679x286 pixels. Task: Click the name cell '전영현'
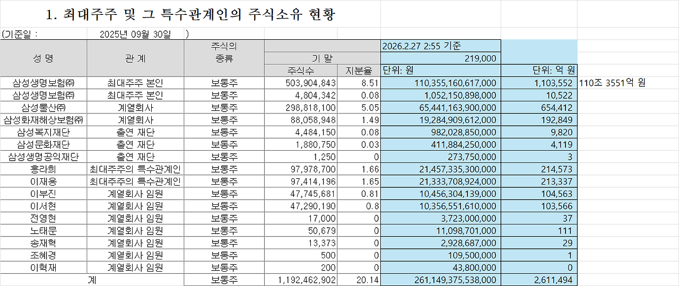pos(43,218)
